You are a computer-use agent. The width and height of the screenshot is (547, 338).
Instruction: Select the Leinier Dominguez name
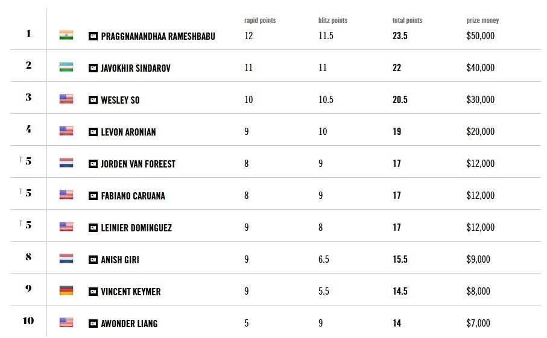click(136, 228)
